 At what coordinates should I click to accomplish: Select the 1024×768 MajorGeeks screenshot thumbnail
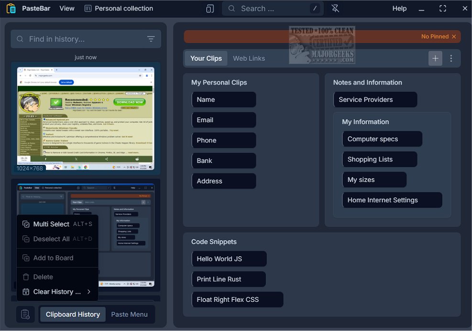(x=86, y=118)
